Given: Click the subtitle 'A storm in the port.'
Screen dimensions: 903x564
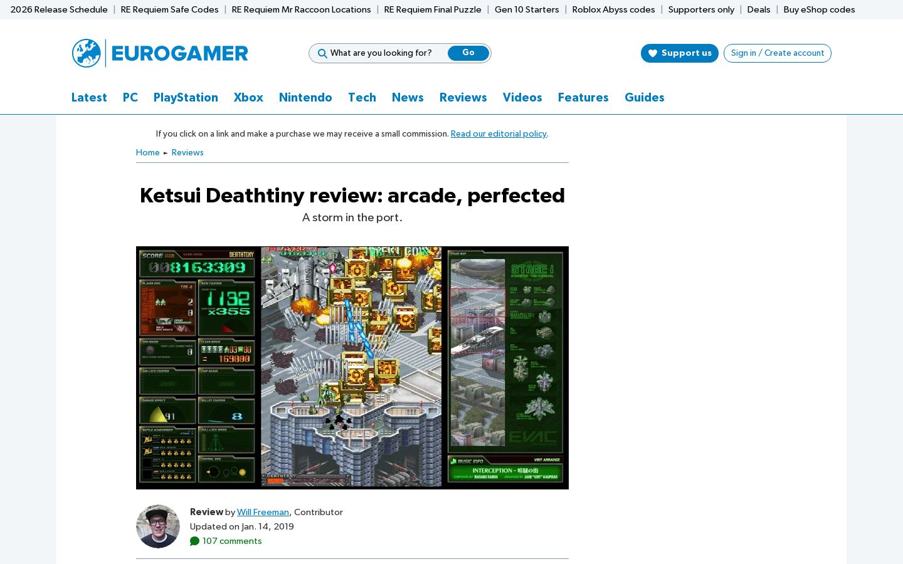Looking at the screenshot, I should [352, 217].
